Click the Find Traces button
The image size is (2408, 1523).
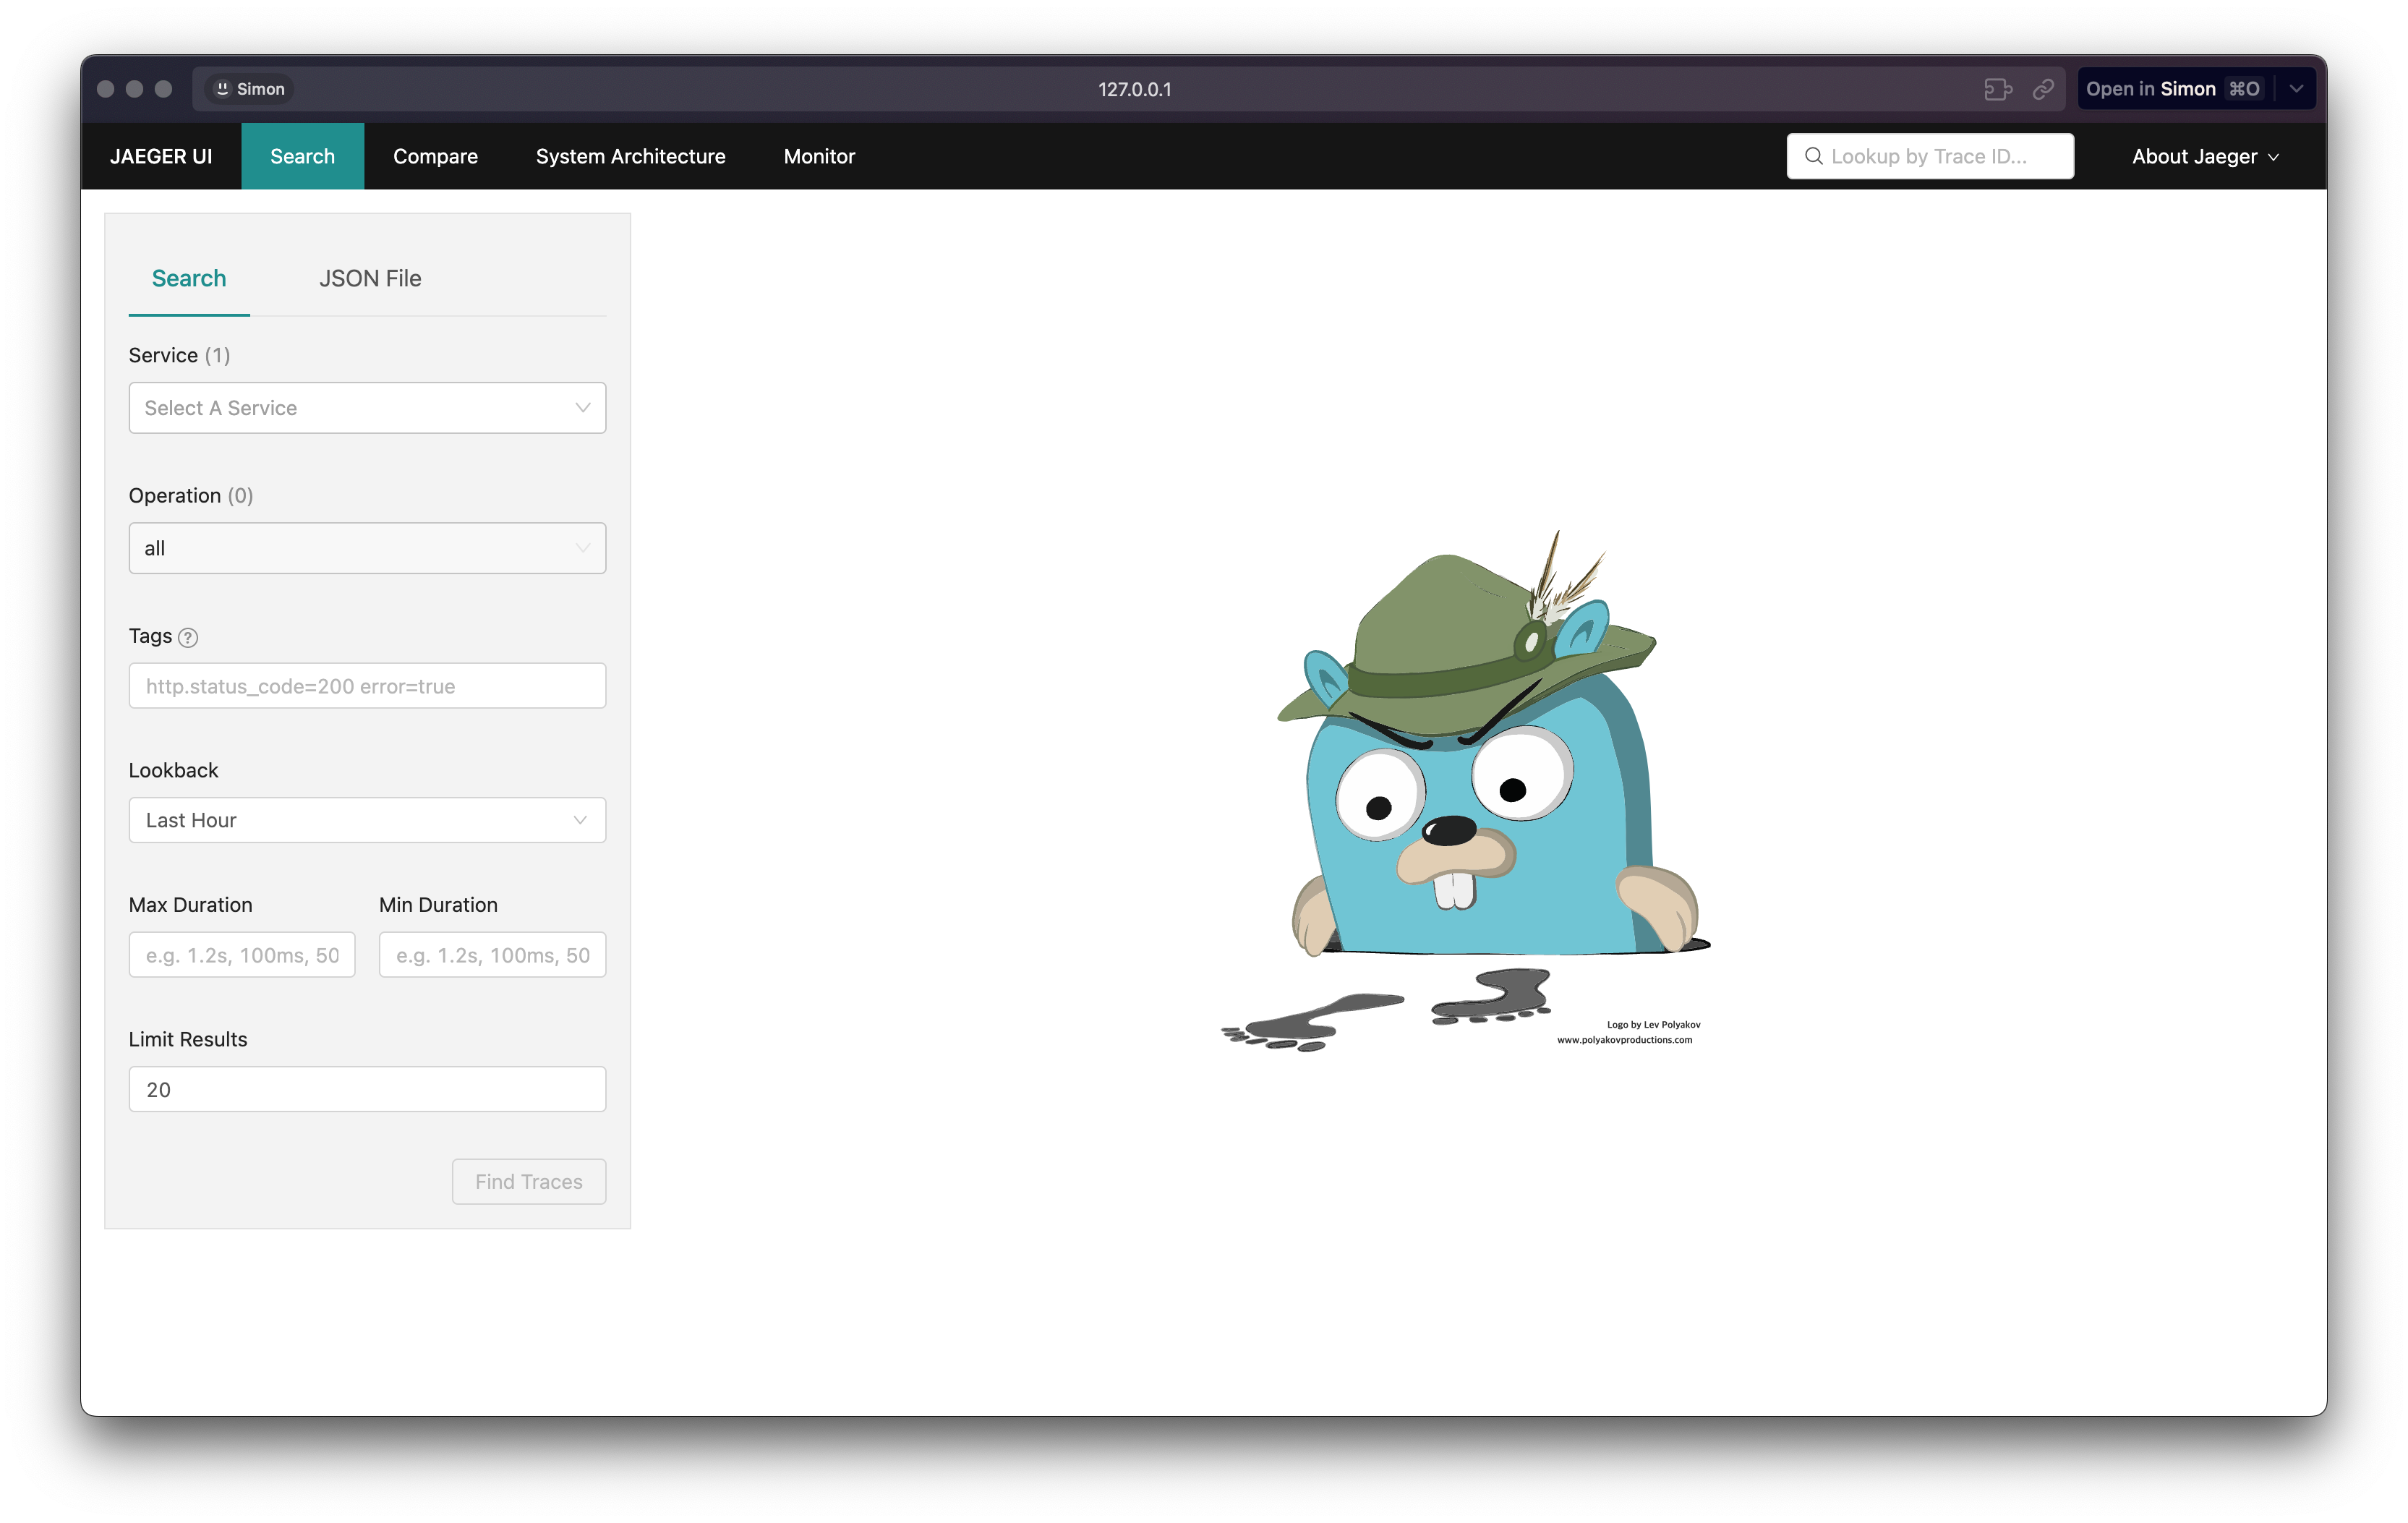[x=528, y=1182]
